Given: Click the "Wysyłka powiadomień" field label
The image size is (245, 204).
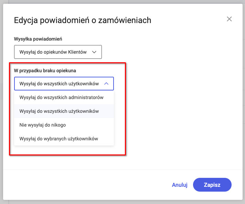Looking at the screenshot, I should [38, 39].
